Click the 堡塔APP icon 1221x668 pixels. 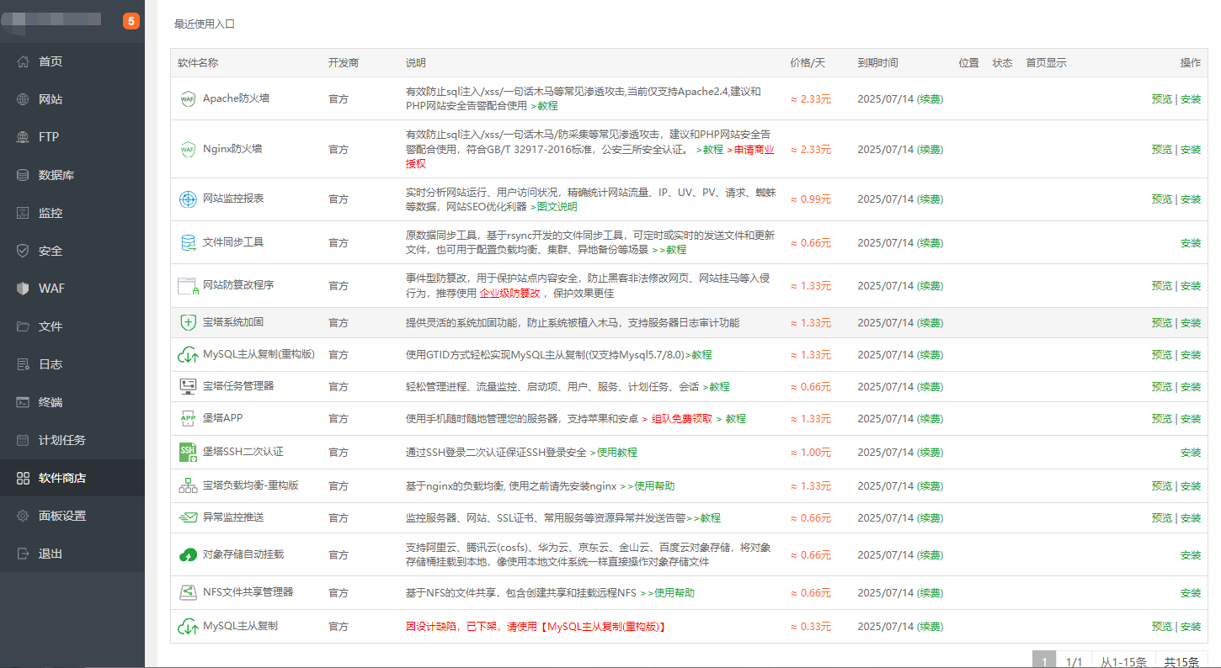187,418
